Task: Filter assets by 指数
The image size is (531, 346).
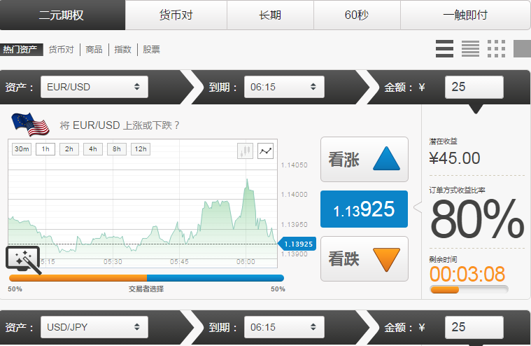Action: click(122, 50)
